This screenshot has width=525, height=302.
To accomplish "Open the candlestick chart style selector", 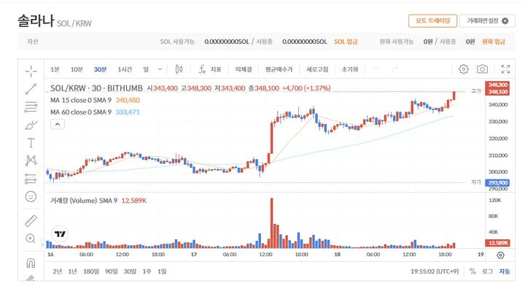I will point(179,69).
